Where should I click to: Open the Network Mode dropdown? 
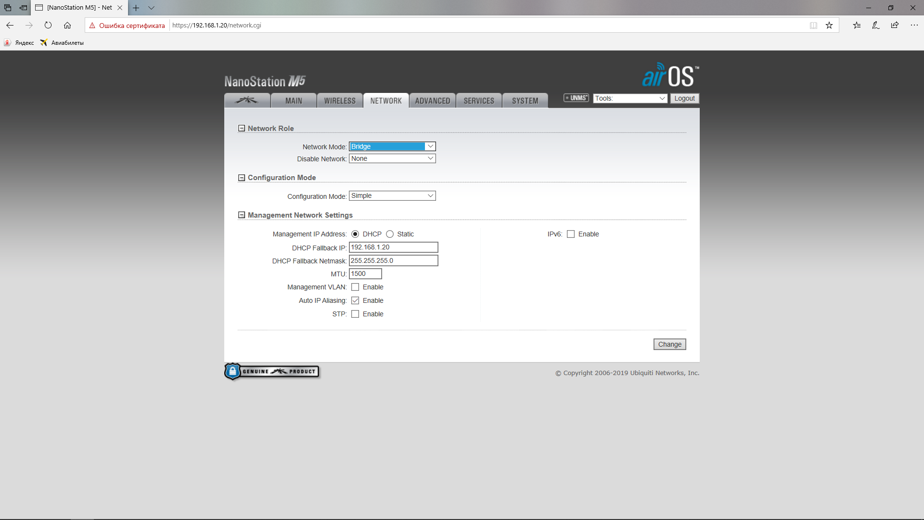click(x=392, y=146)
